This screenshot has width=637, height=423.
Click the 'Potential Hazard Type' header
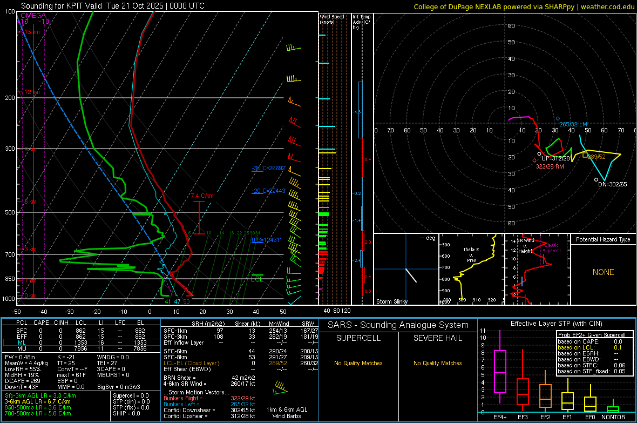603,239
